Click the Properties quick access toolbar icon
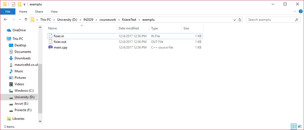 pos(14,4)
